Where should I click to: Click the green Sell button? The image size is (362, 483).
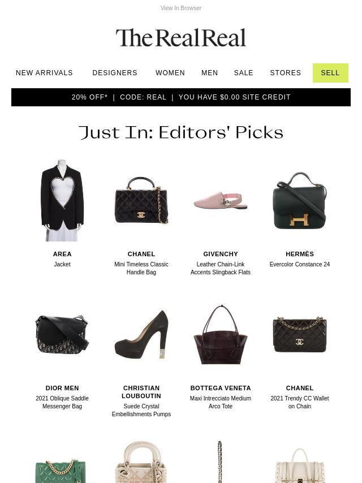point(330,73)
